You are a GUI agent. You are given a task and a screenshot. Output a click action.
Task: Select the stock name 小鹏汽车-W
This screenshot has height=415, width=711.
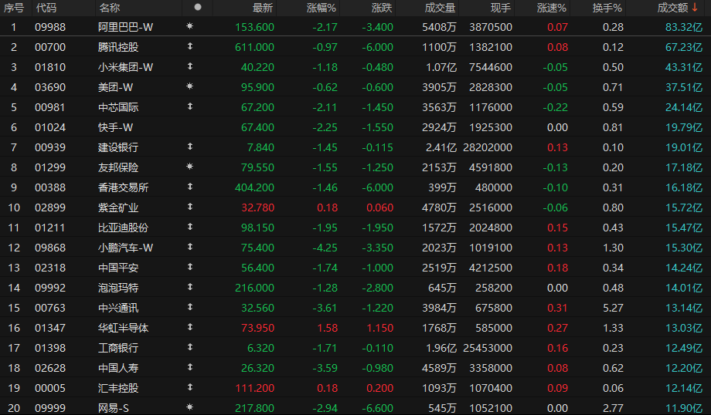coord(126,248)
